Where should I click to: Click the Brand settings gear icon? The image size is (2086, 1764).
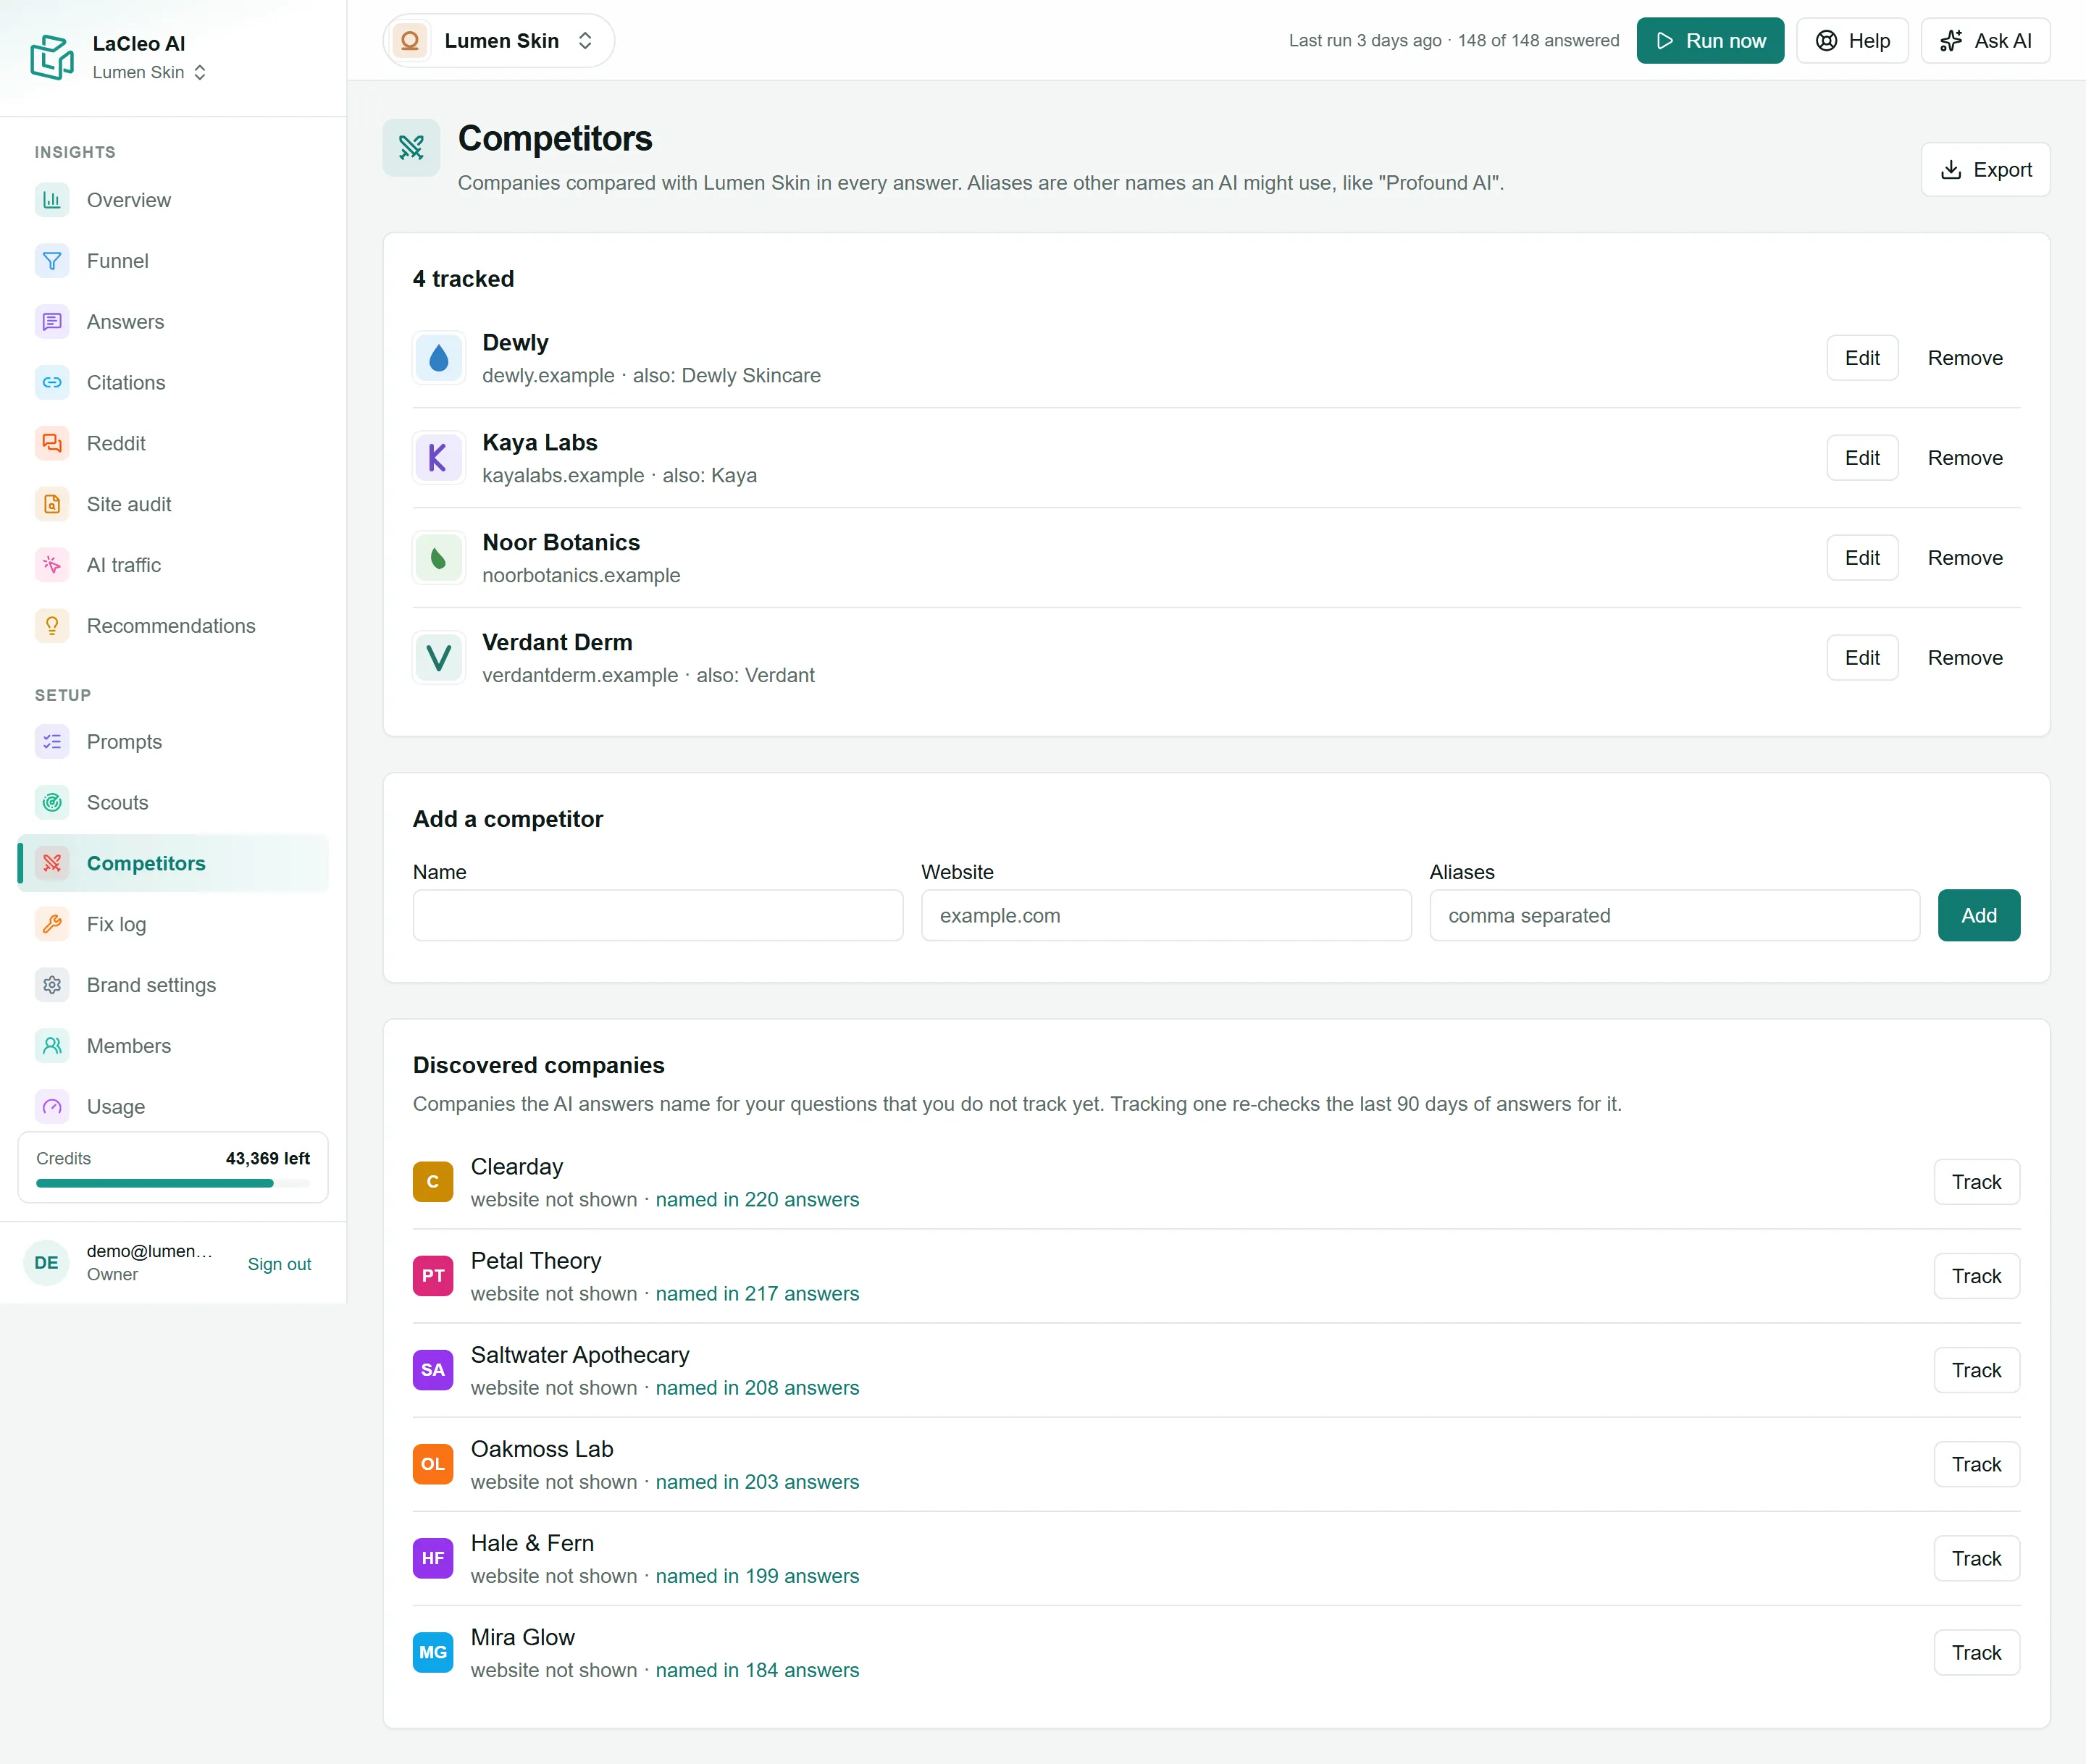[x=52, y=985]
